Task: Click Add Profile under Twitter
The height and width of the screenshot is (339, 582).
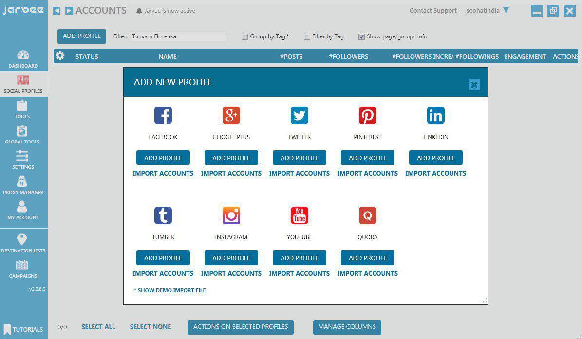Action: [300, 158]
